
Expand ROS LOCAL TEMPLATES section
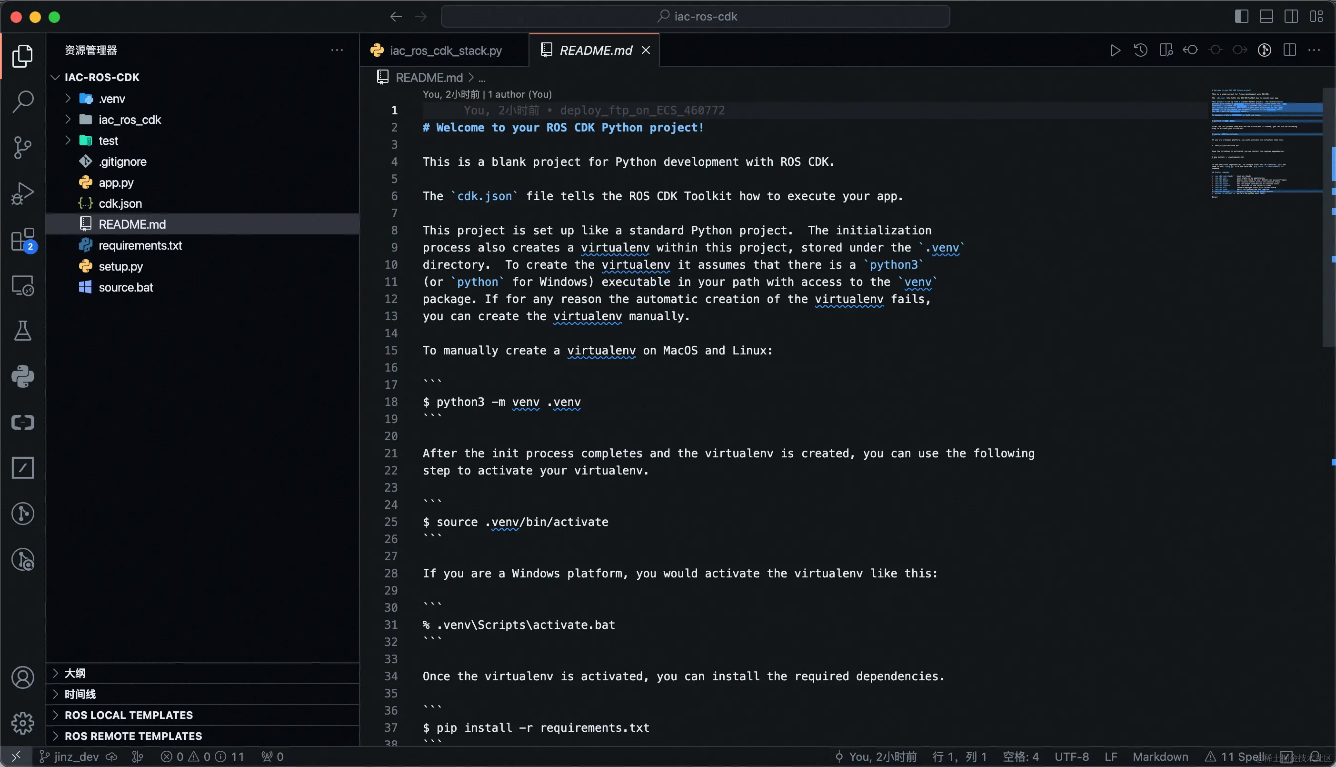(129, 715)
